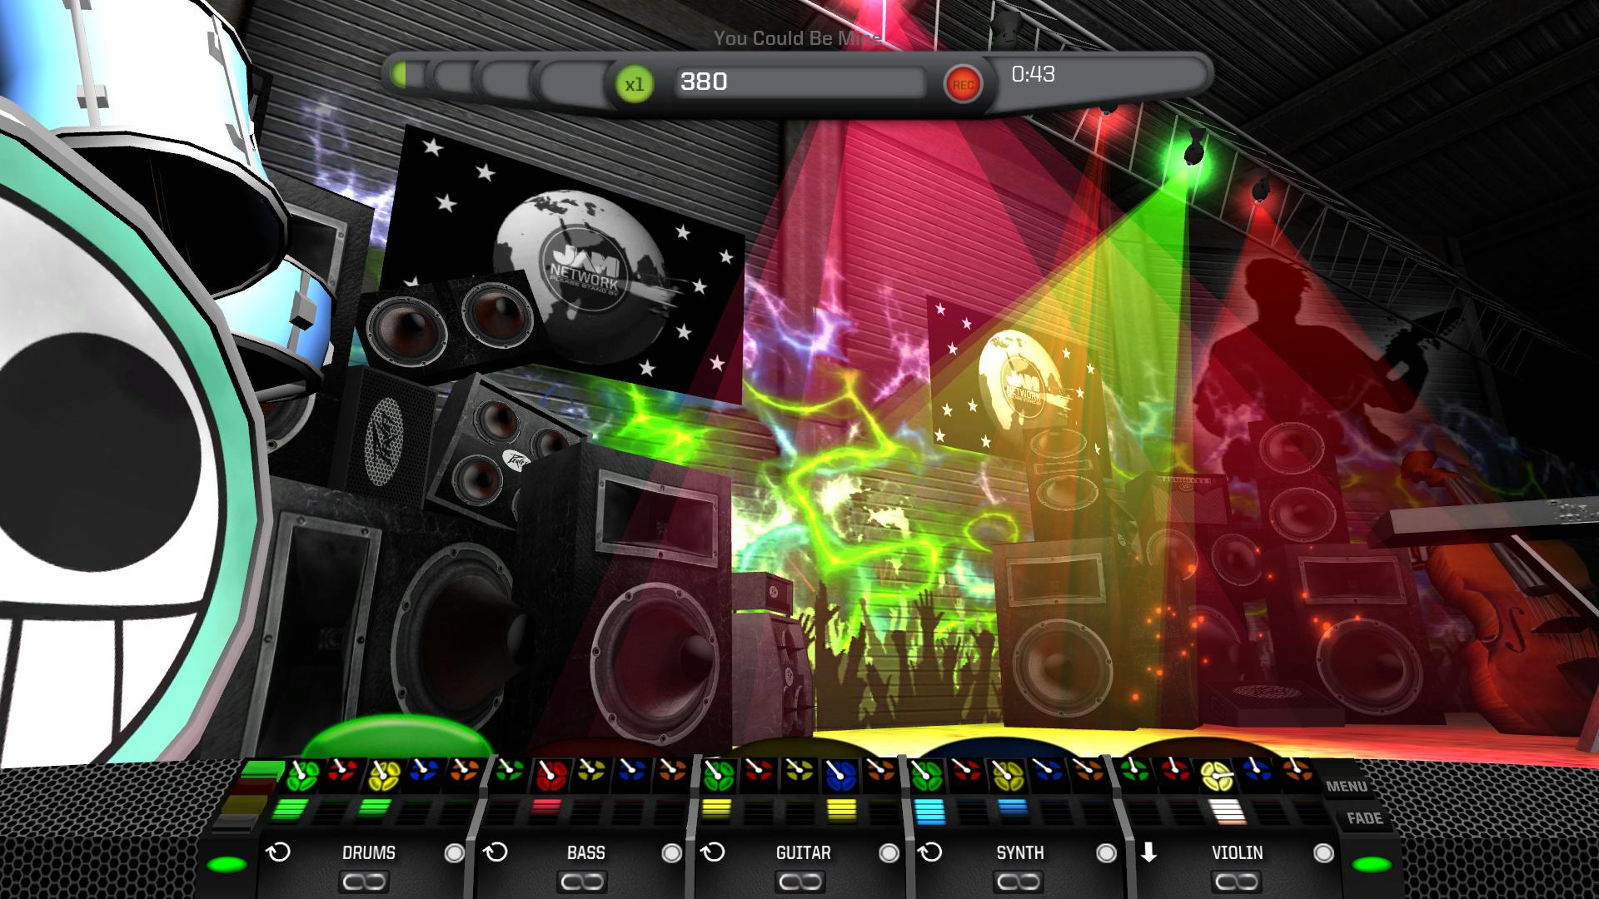Toggle the round button beside Guitar

889,853
